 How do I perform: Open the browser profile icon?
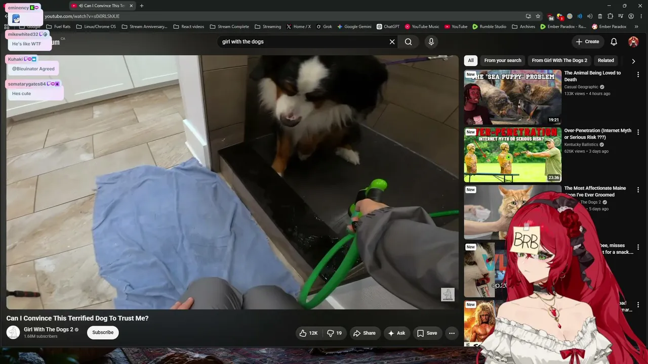(631, 16)
